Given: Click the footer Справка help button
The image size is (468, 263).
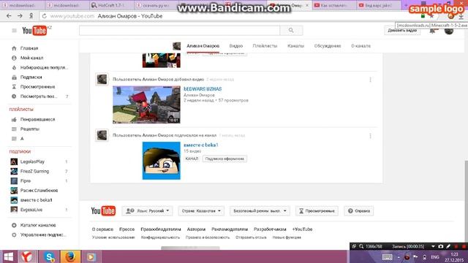Looking at the screenshot, I should click(359, 211).
